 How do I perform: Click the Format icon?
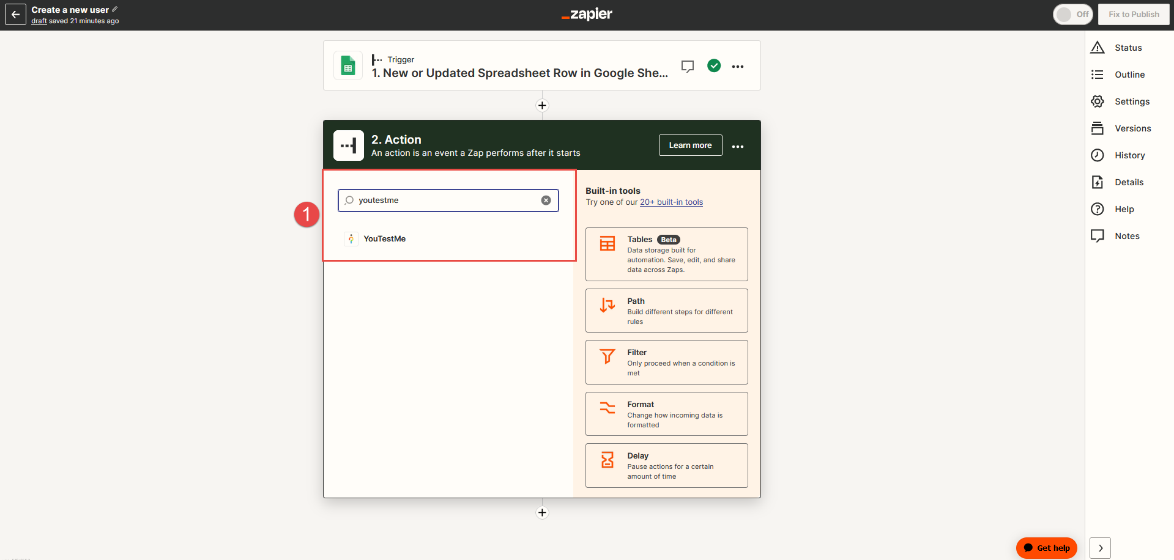point(607,408)
